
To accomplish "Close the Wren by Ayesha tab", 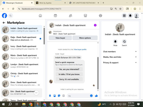I will pos(65,3).
